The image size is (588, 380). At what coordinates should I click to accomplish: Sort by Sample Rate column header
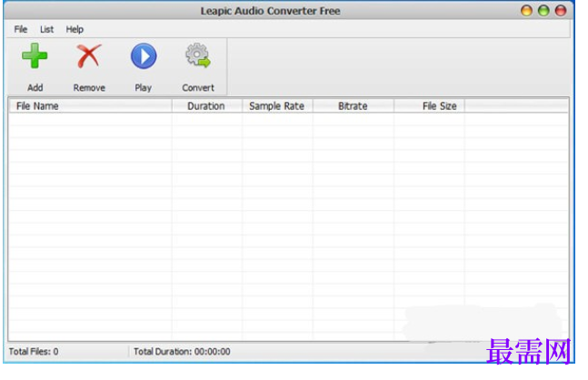(x=277, y=106)
